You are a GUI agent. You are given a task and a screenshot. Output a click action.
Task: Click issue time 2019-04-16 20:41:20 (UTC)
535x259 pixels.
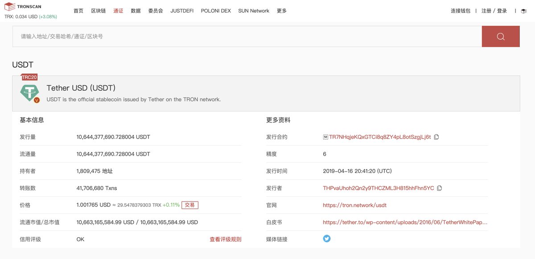[x=358, y=171]
